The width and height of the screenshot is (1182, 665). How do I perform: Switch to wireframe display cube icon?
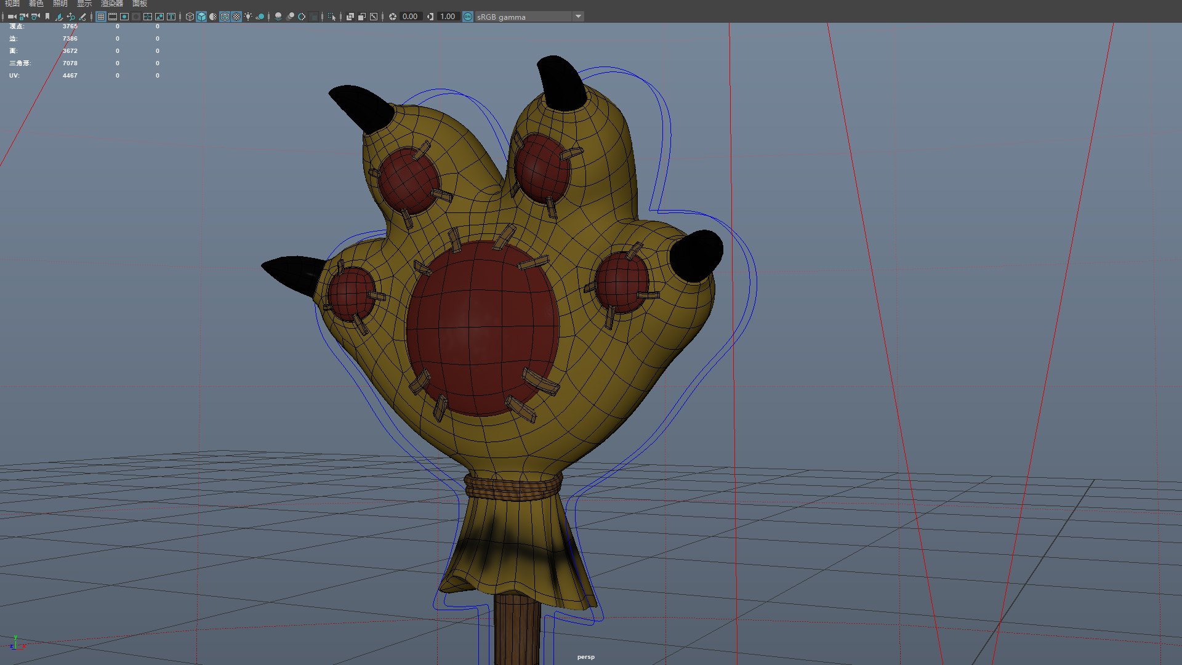[190, 17]
